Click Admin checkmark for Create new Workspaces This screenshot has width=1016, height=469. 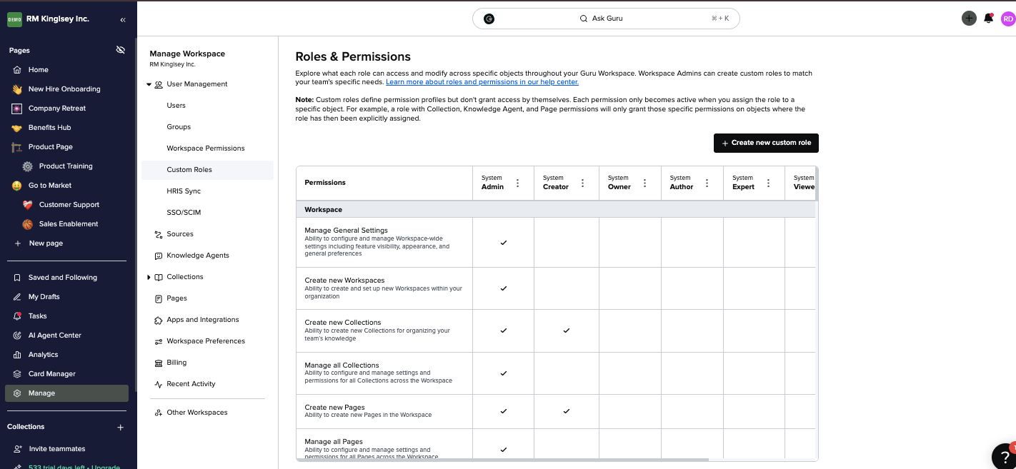[x=504, y=288]
